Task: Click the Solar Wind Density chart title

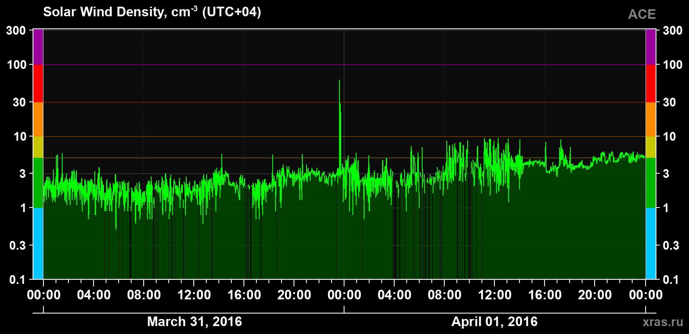Action: (152, 12)
